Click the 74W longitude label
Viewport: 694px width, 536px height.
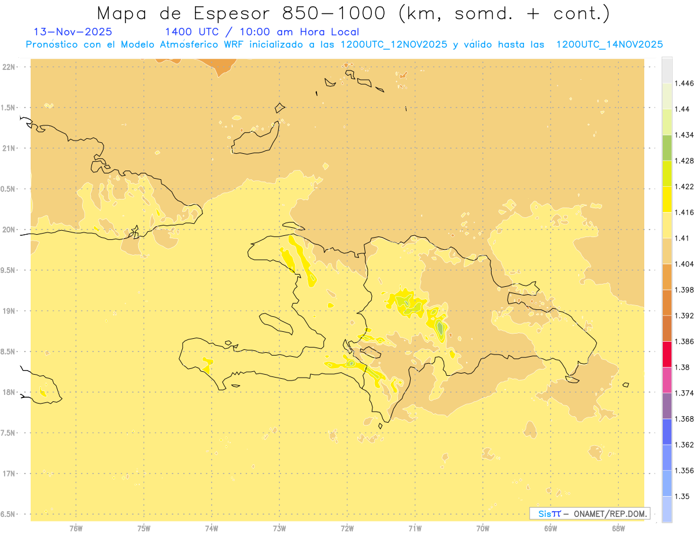click(x=212, y=528)
